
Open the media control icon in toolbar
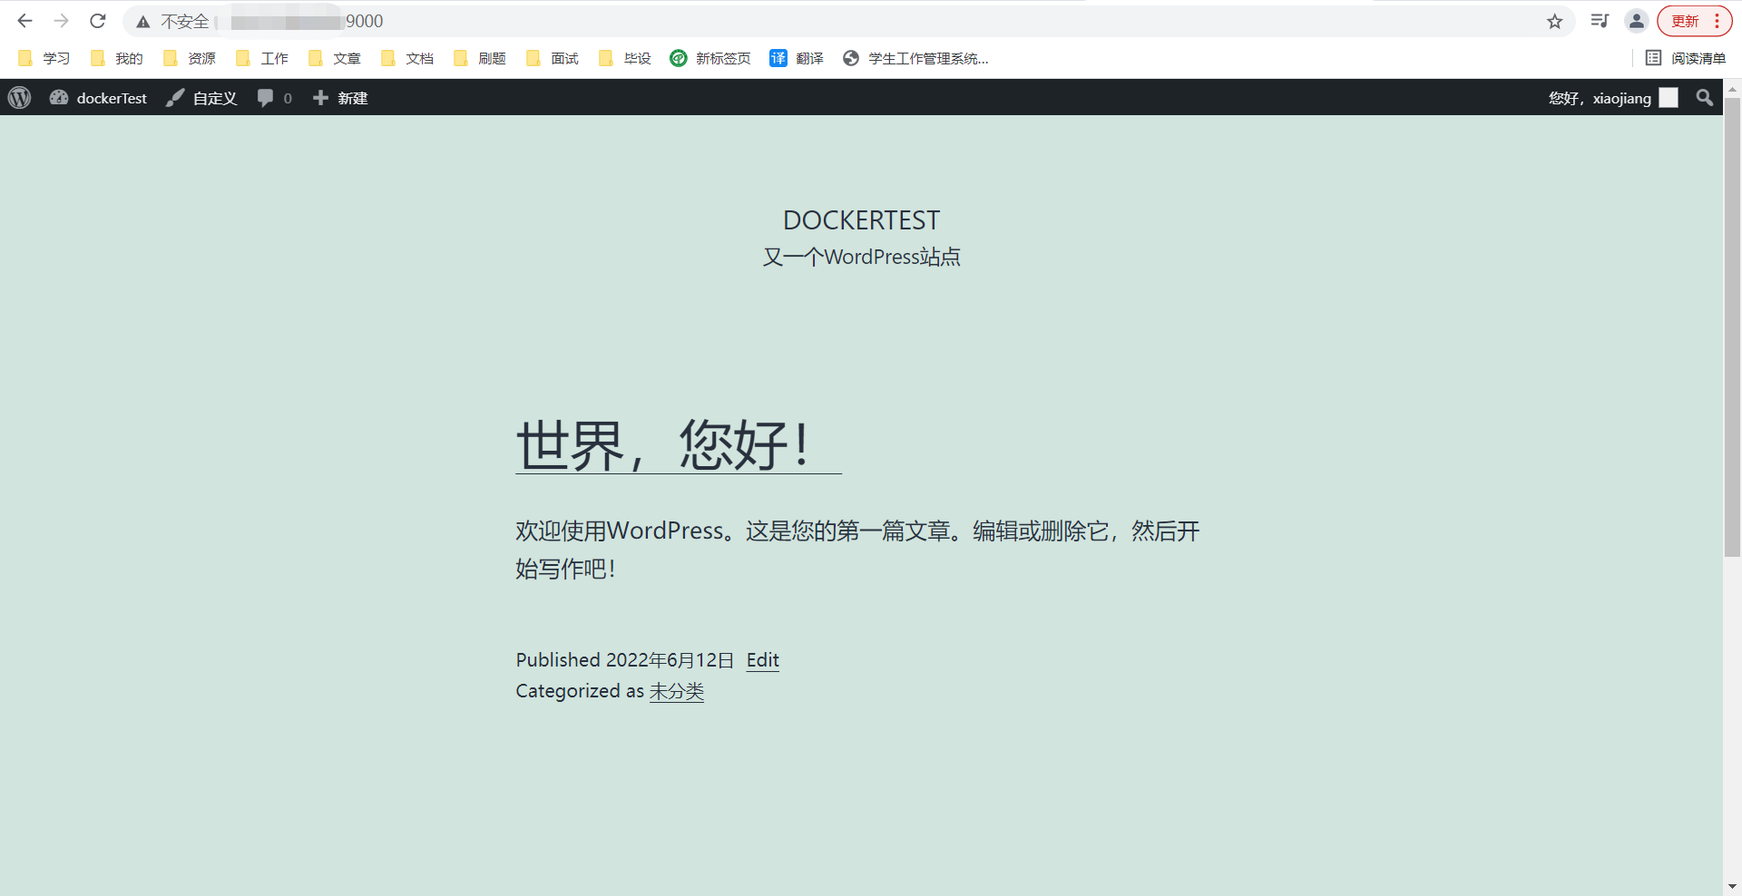[x=1600, y=21]
